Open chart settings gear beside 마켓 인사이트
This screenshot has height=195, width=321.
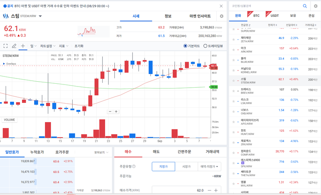point(221,16)
